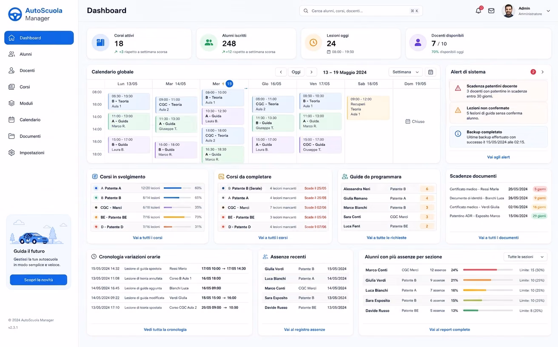Open the Sab 09:00 Recuperi Teoria lesson

[x=368, y=108]
